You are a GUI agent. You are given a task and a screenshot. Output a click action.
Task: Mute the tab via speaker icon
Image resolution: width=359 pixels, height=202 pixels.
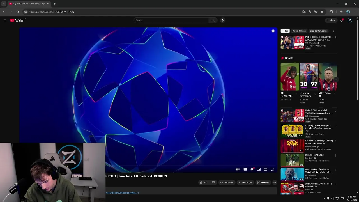pos(43,4)
